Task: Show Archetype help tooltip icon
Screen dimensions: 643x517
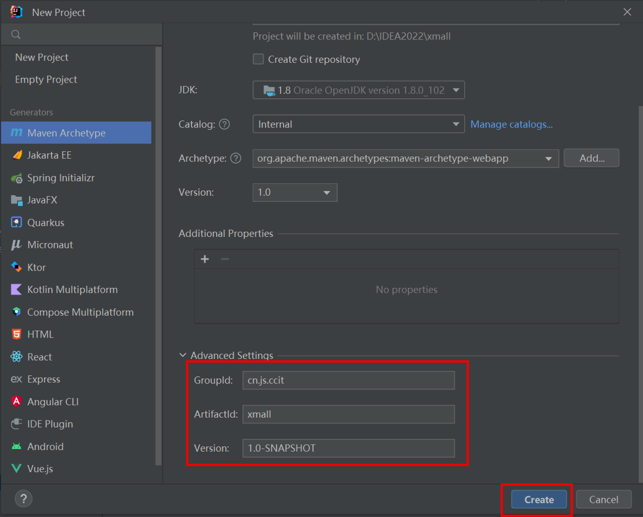Action: point(236,158)
